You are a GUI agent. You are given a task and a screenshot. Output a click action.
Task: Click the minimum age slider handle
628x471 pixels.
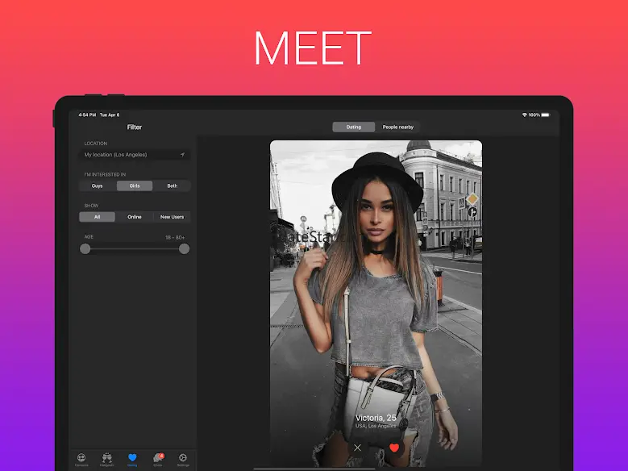pyautogui.click(x=85, y=249)
